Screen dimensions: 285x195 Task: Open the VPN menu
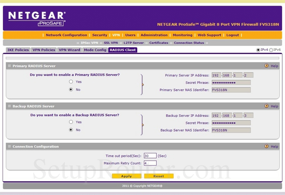pyautogui.click(x=116, y=35)
